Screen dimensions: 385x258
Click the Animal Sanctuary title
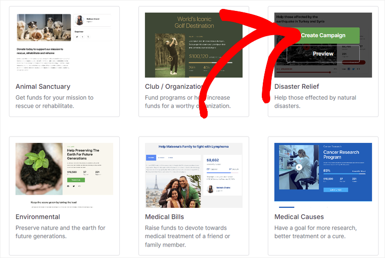43,86
